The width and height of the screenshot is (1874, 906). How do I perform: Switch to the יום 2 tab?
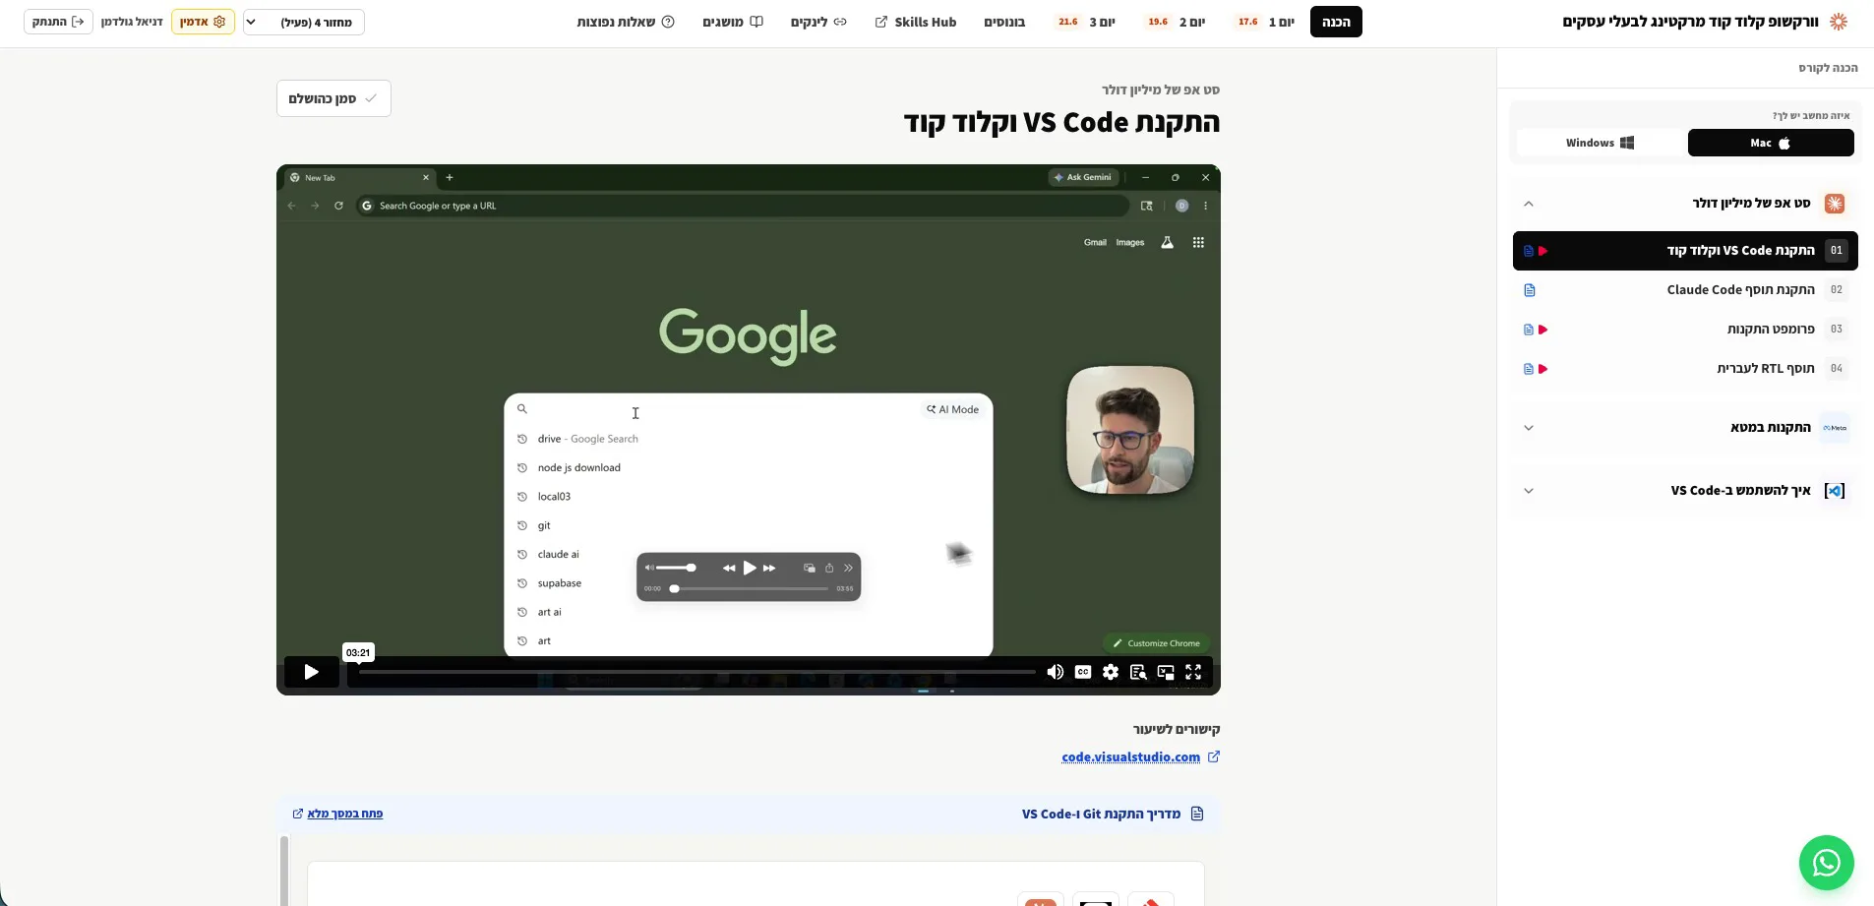pos(1176,22)
